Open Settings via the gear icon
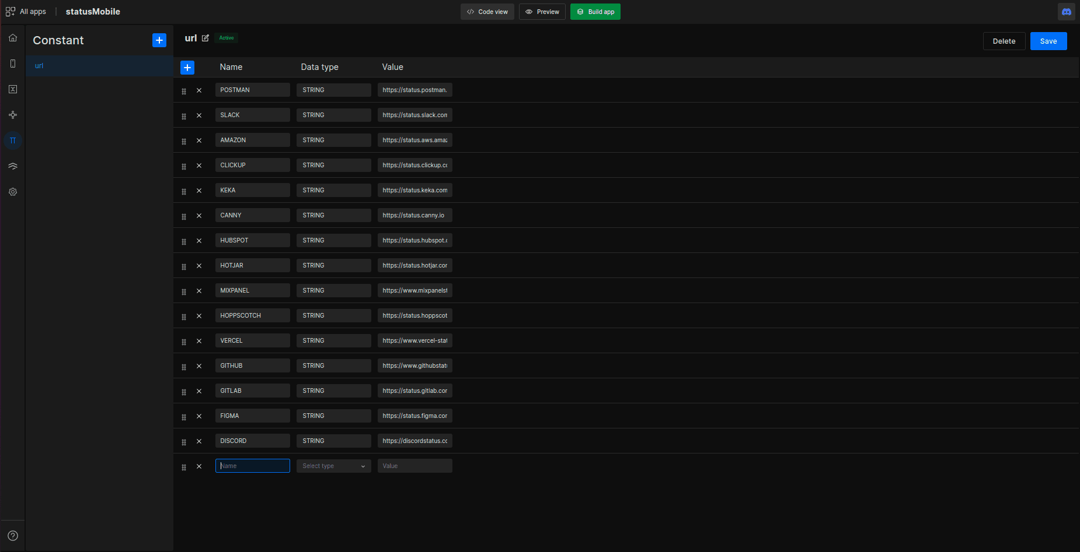 pyautogui.click(x=13, y=192)
